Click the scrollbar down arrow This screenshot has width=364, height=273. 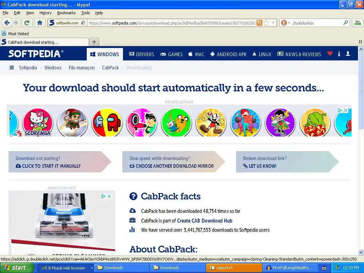pyautogui.click(x=361, y=252)
